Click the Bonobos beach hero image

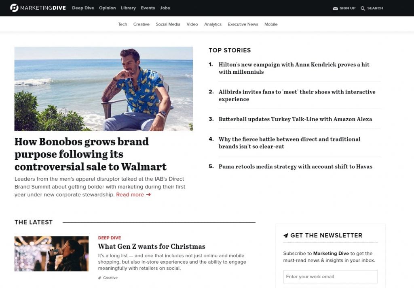point(103,89)
